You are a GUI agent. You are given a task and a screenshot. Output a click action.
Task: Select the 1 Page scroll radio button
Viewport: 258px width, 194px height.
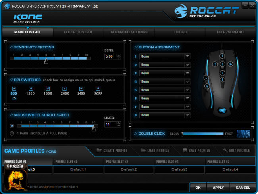pyautogui.click(x=12, y=133)
